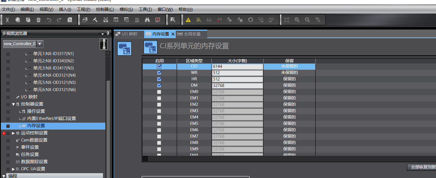Uncheck the DM area enable checkbox
The height and width of the screenshot is (178, 436).
pyautogui.click(x=159, y=85)
